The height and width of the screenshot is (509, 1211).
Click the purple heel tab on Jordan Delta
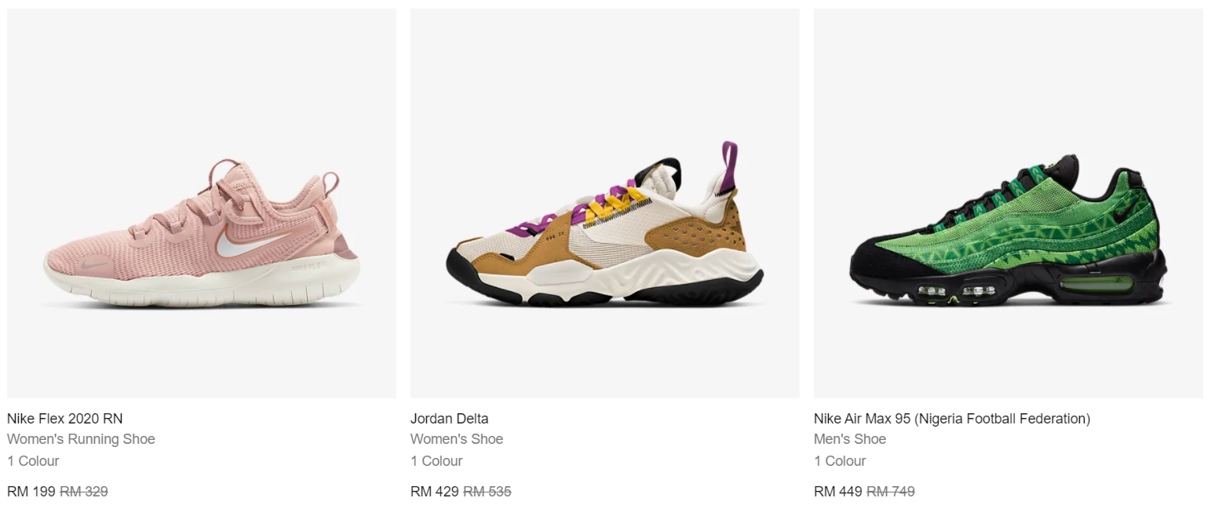click(730, 166)
